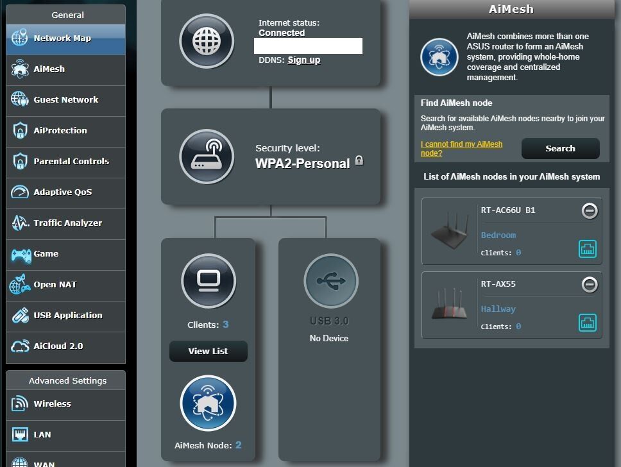Click the Game controller icon

click(21, 255)
